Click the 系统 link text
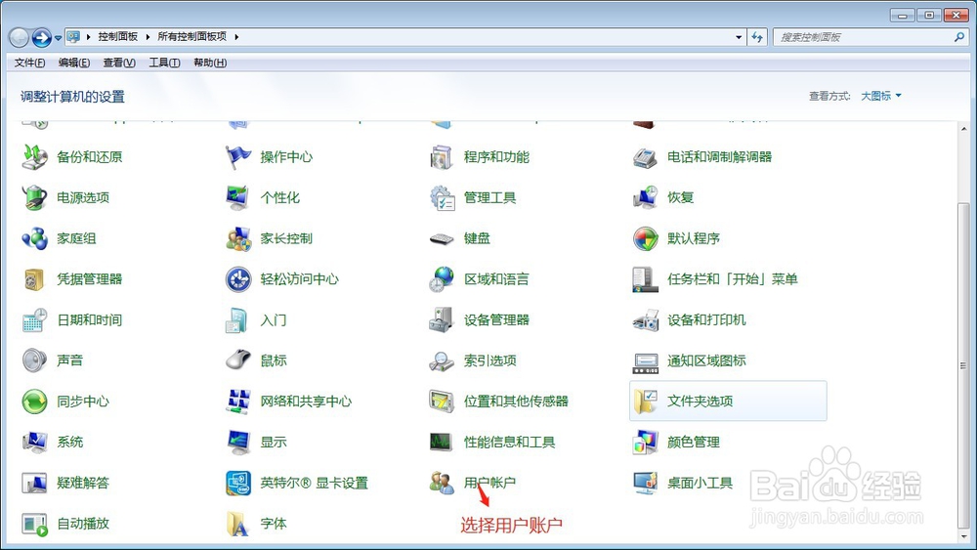 click(x=69, y=443)
